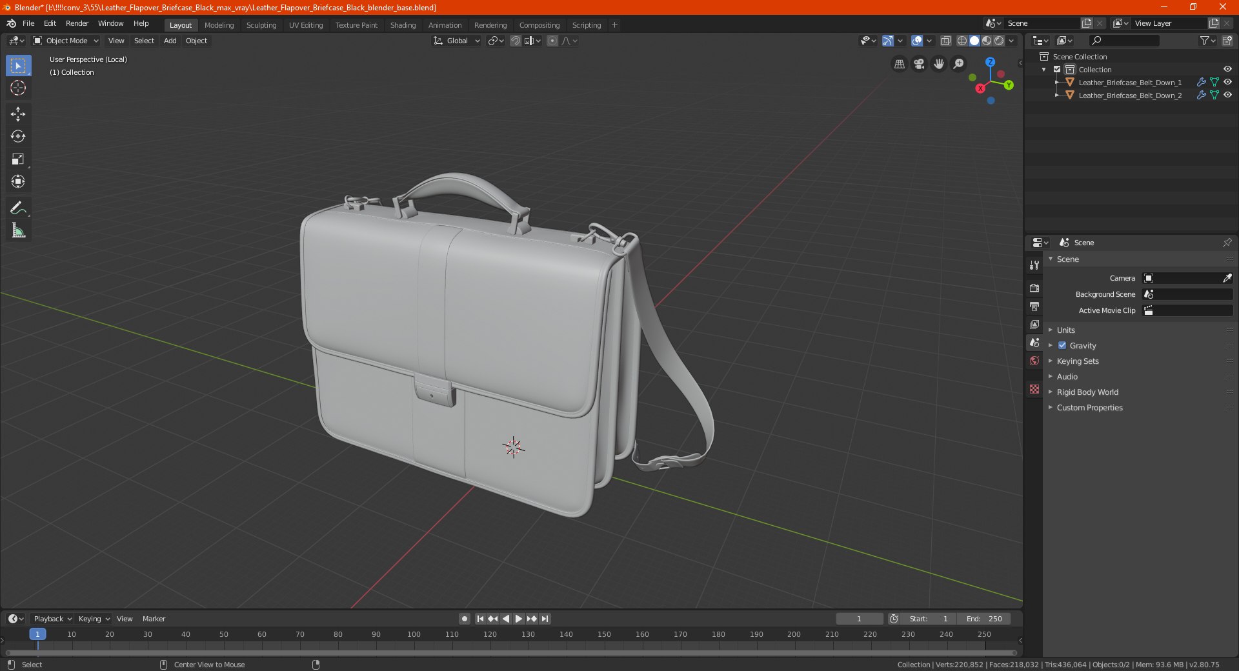Uncheck the Collection exclude checkbox
Viewport: 1239px width, 671px height.
1057,69
